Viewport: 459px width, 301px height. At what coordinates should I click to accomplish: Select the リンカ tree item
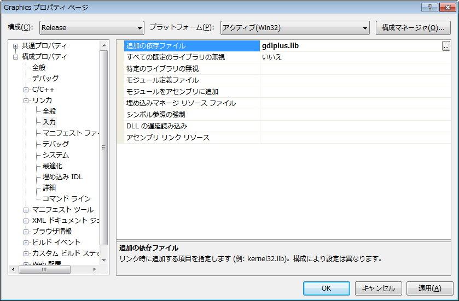click(x=42, y=100)
